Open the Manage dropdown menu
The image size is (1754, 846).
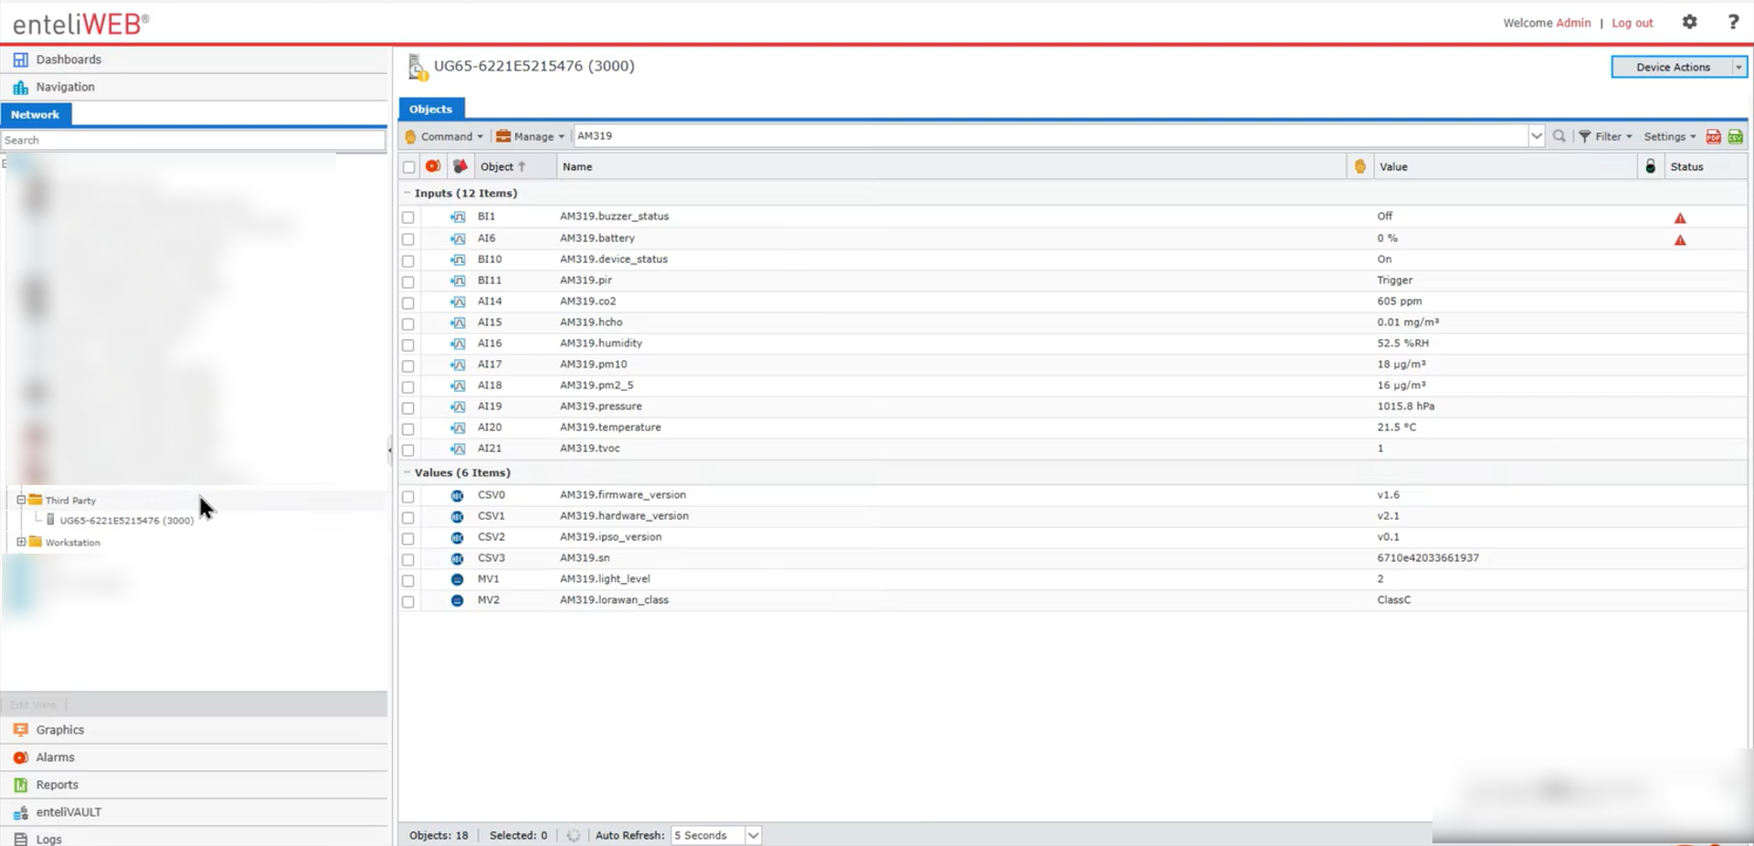530,136
